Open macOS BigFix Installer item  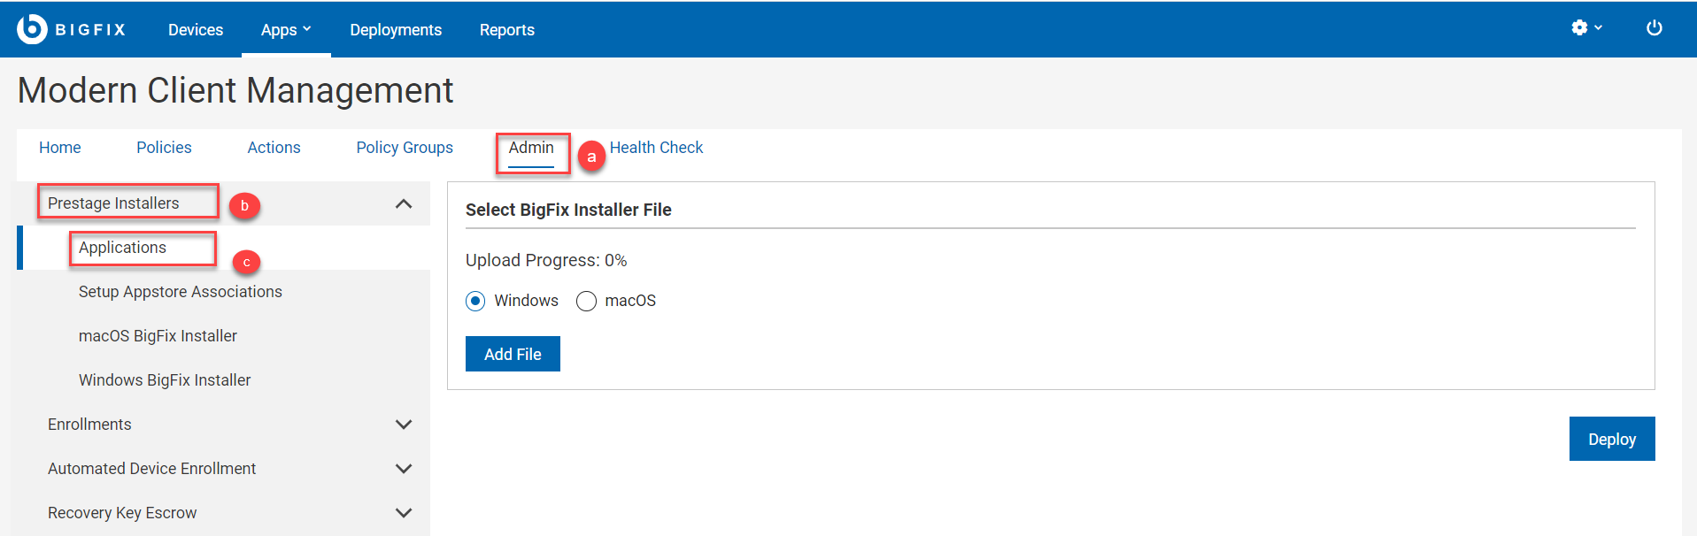(x=158, y=336)
